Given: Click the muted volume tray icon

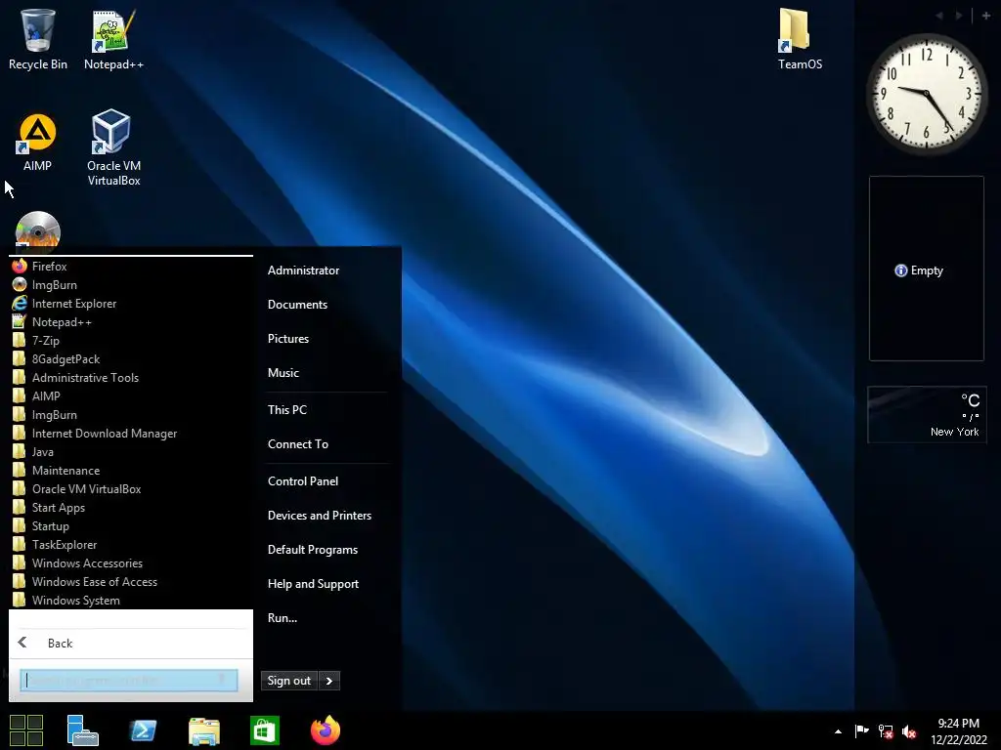Looking at the screenshot, I should pyautogui.click(x=909, y=731).
